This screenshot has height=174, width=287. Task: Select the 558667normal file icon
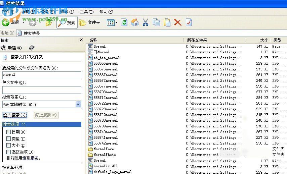pos(90,75)
